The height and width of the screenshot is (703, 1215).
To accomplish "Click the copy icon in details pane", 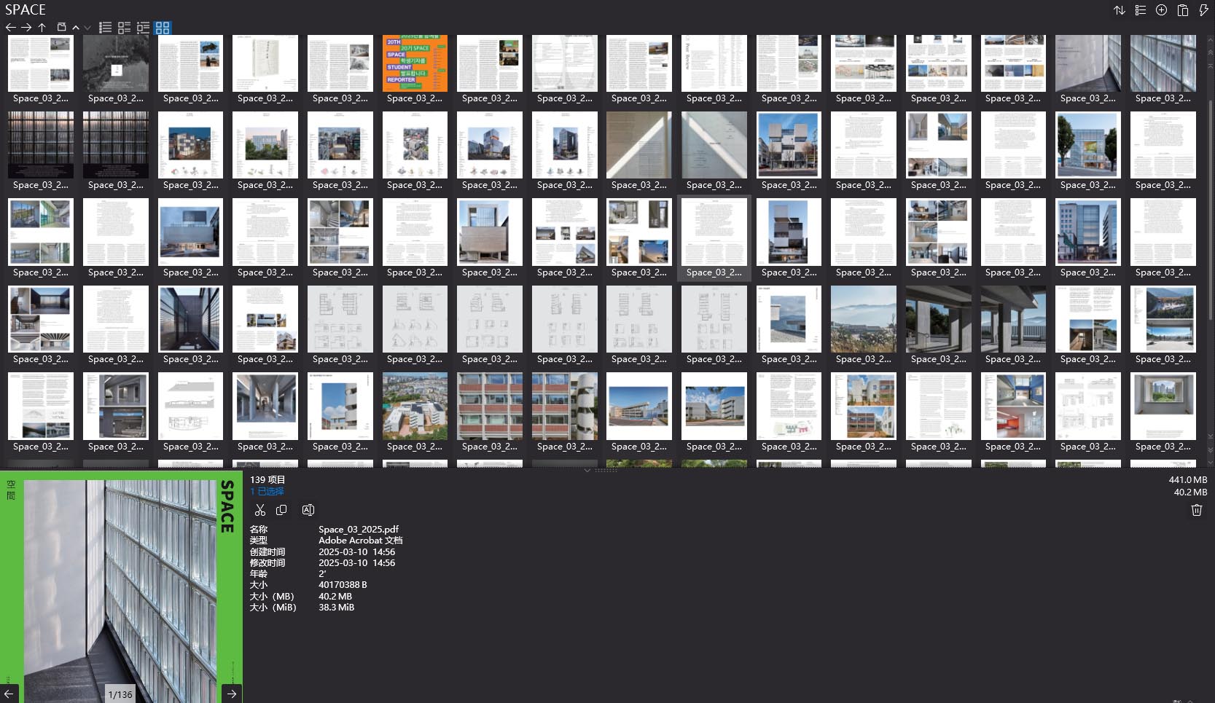I will pos(281,510).
